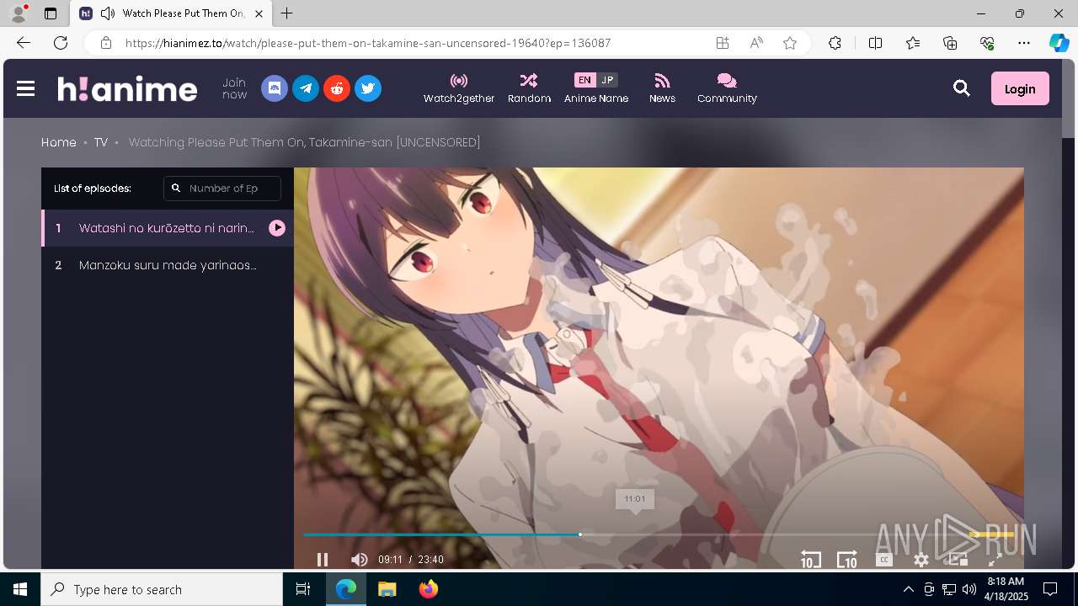Enter fullscreen video mode

coord(995,559)
